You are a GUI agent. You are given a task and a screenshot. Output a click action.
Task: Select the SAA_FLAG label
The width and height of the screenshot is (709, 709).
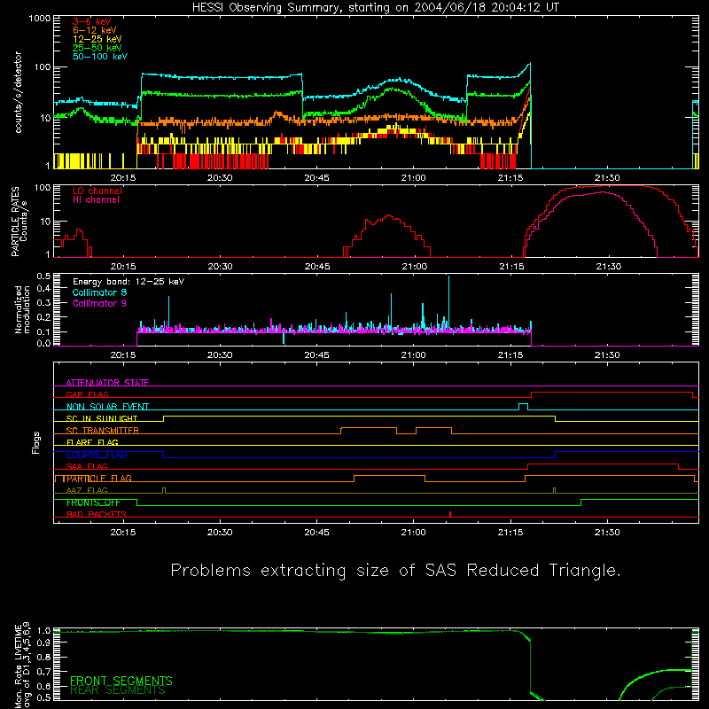pyautogui.click(x=87, y=466)
